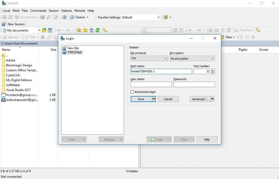Image resolution: width=279 pixels, height=179 pixels.
Task: Expand the Advanced button dropdown arrow
Action: (x=213, y=99)
